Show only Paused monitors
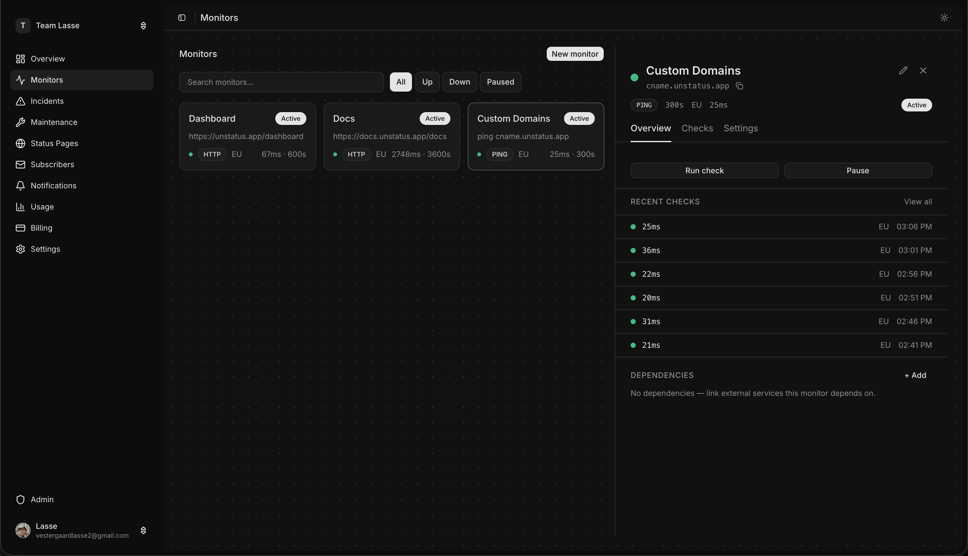Image resolution: width=968 pixels, height=556 pixels. pos(500,82)
